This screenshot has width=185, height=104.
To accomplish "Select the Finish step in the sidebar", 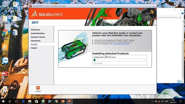I will pyautogui.click(x=34, y=48).
